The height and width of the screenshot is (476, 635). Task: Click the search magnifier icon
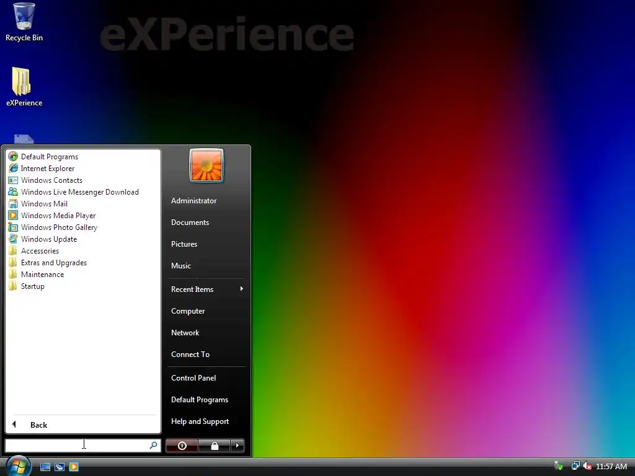154,445
